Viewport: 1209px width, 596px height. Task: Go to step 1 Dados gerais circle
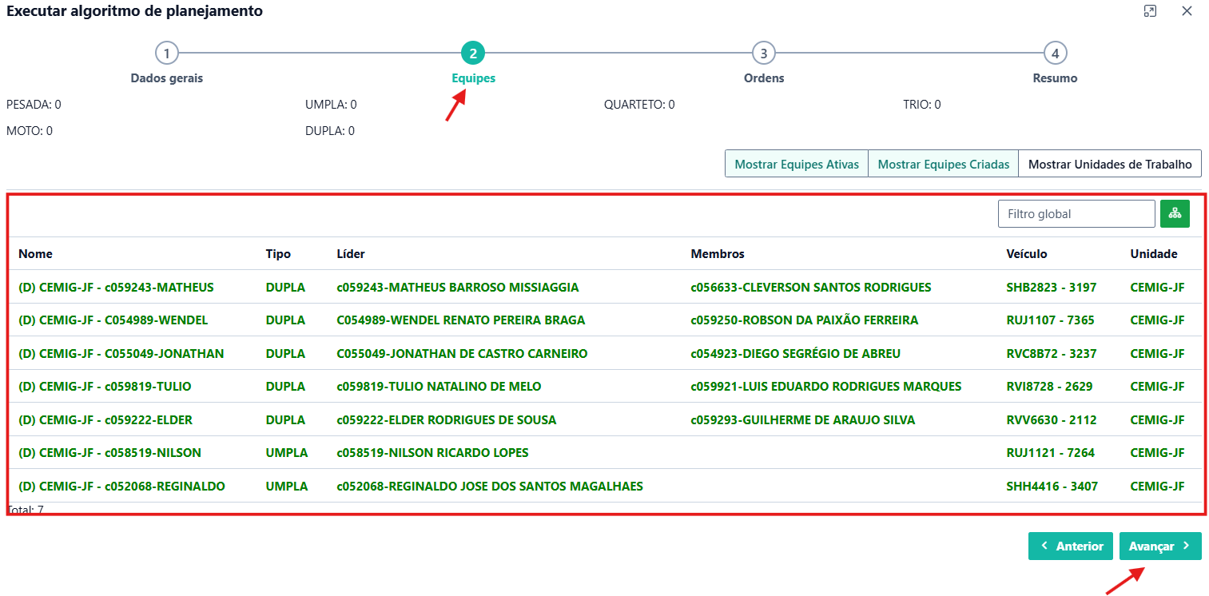pyautogui.click(x=166, y=54)
